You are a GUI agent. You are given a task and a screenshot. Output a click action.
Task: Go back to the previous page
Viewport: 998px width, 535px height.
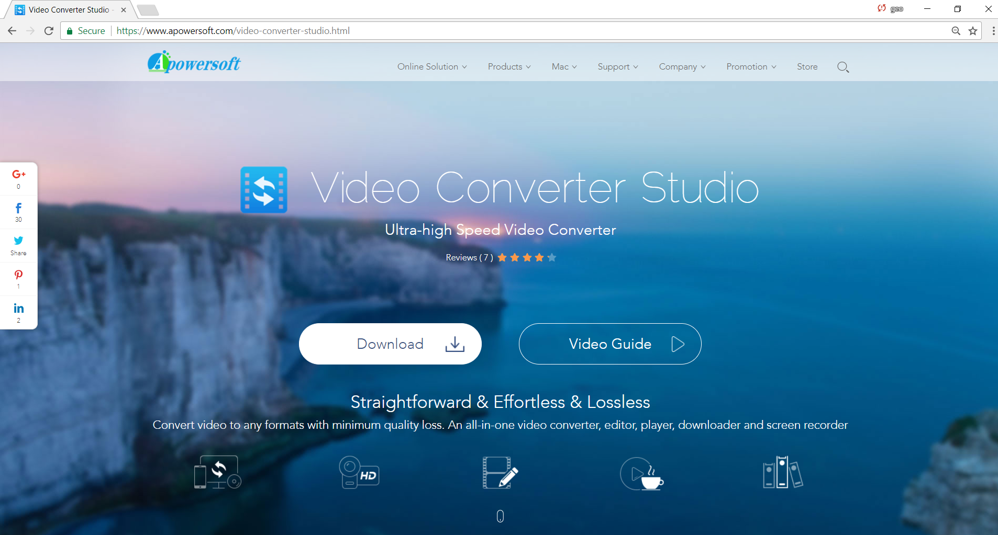click(x=12, y=31)
